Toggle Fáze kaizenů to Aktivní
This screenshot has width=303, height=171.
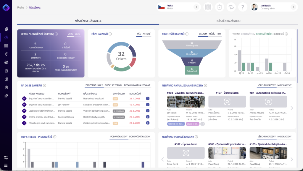(146, 34)
